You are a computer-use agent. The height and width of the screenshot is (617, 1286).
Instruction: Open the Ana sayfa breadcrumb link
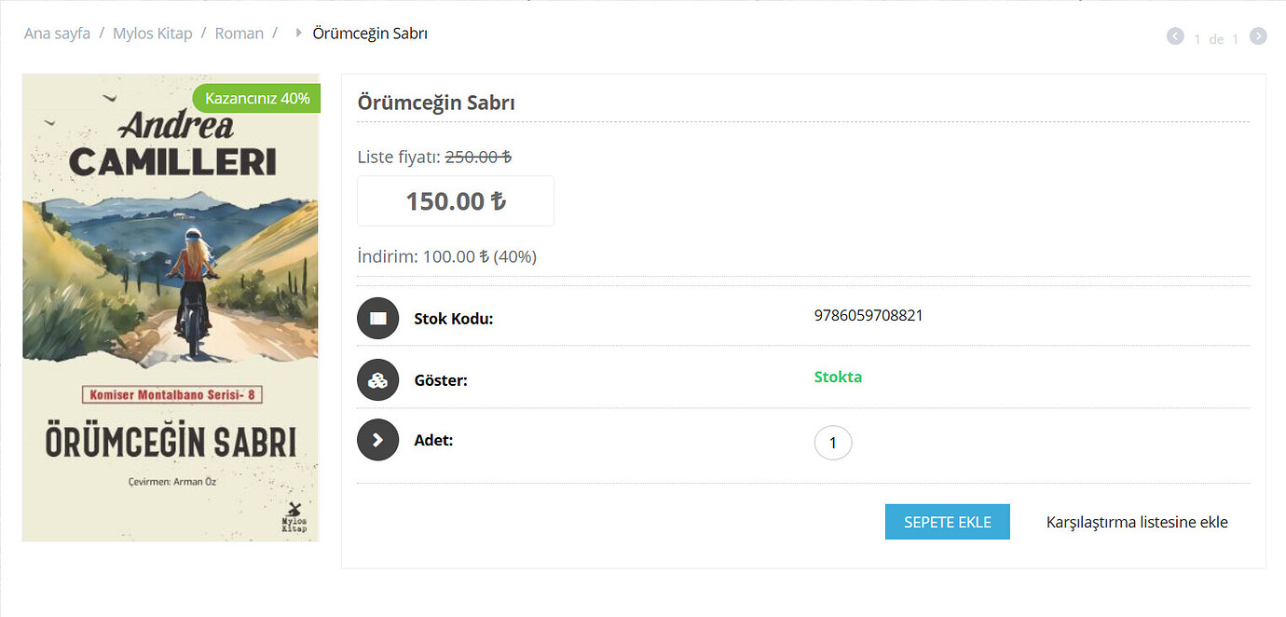(57, 34)
